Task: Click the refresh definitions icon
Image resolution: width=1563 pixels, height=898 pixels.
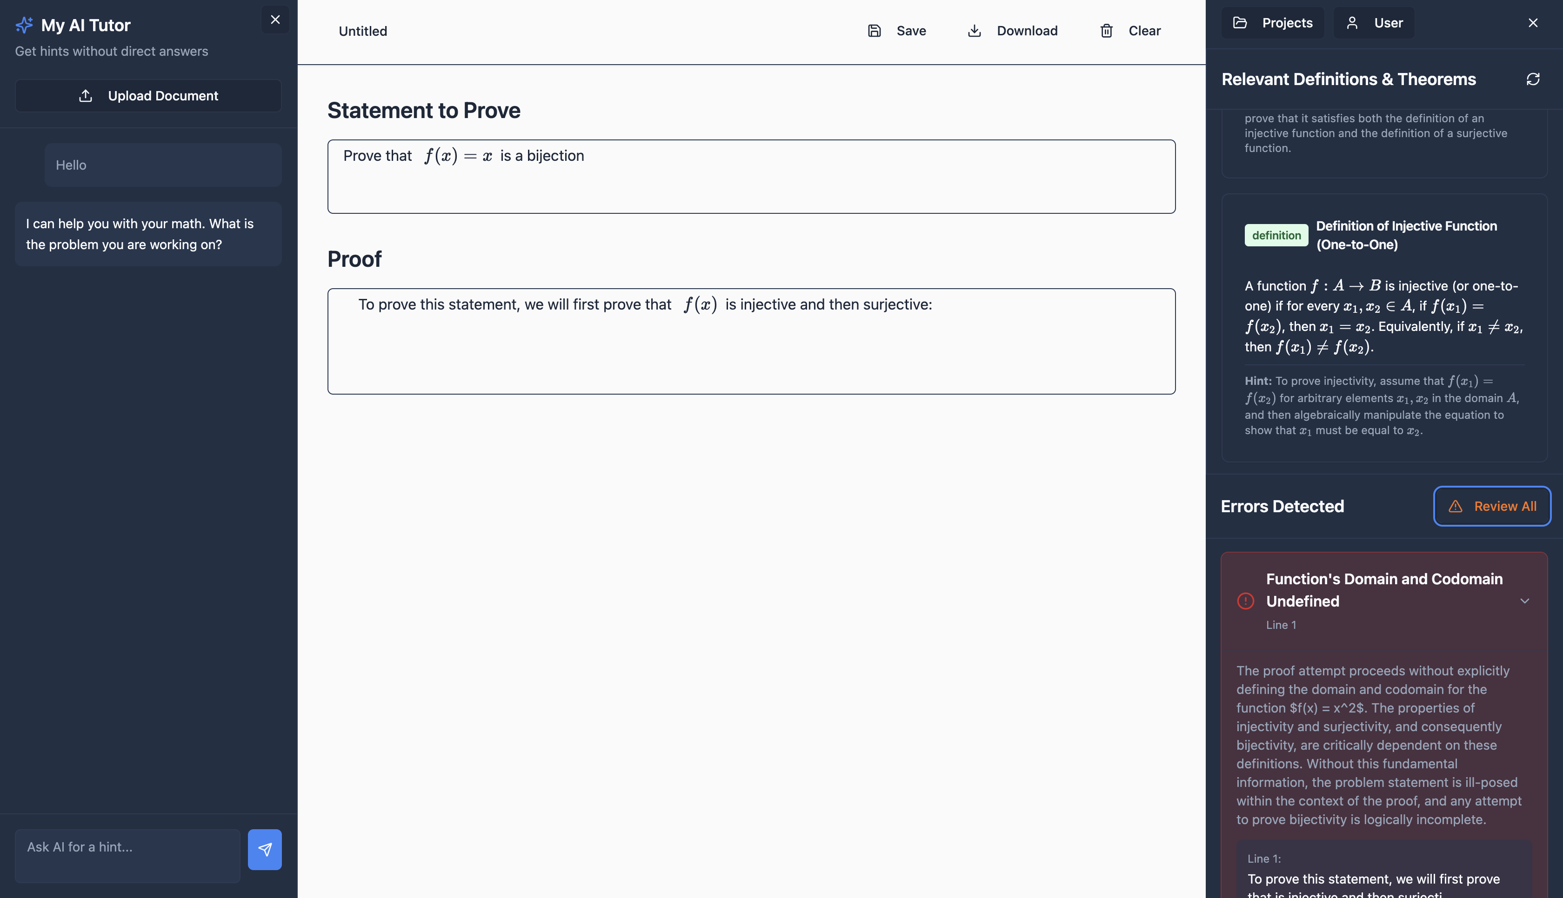Action: point(1533,79)
